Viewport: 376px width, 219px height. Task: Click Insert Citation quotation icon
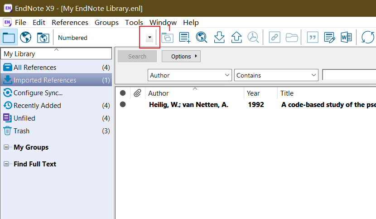[x=313, y=38]
